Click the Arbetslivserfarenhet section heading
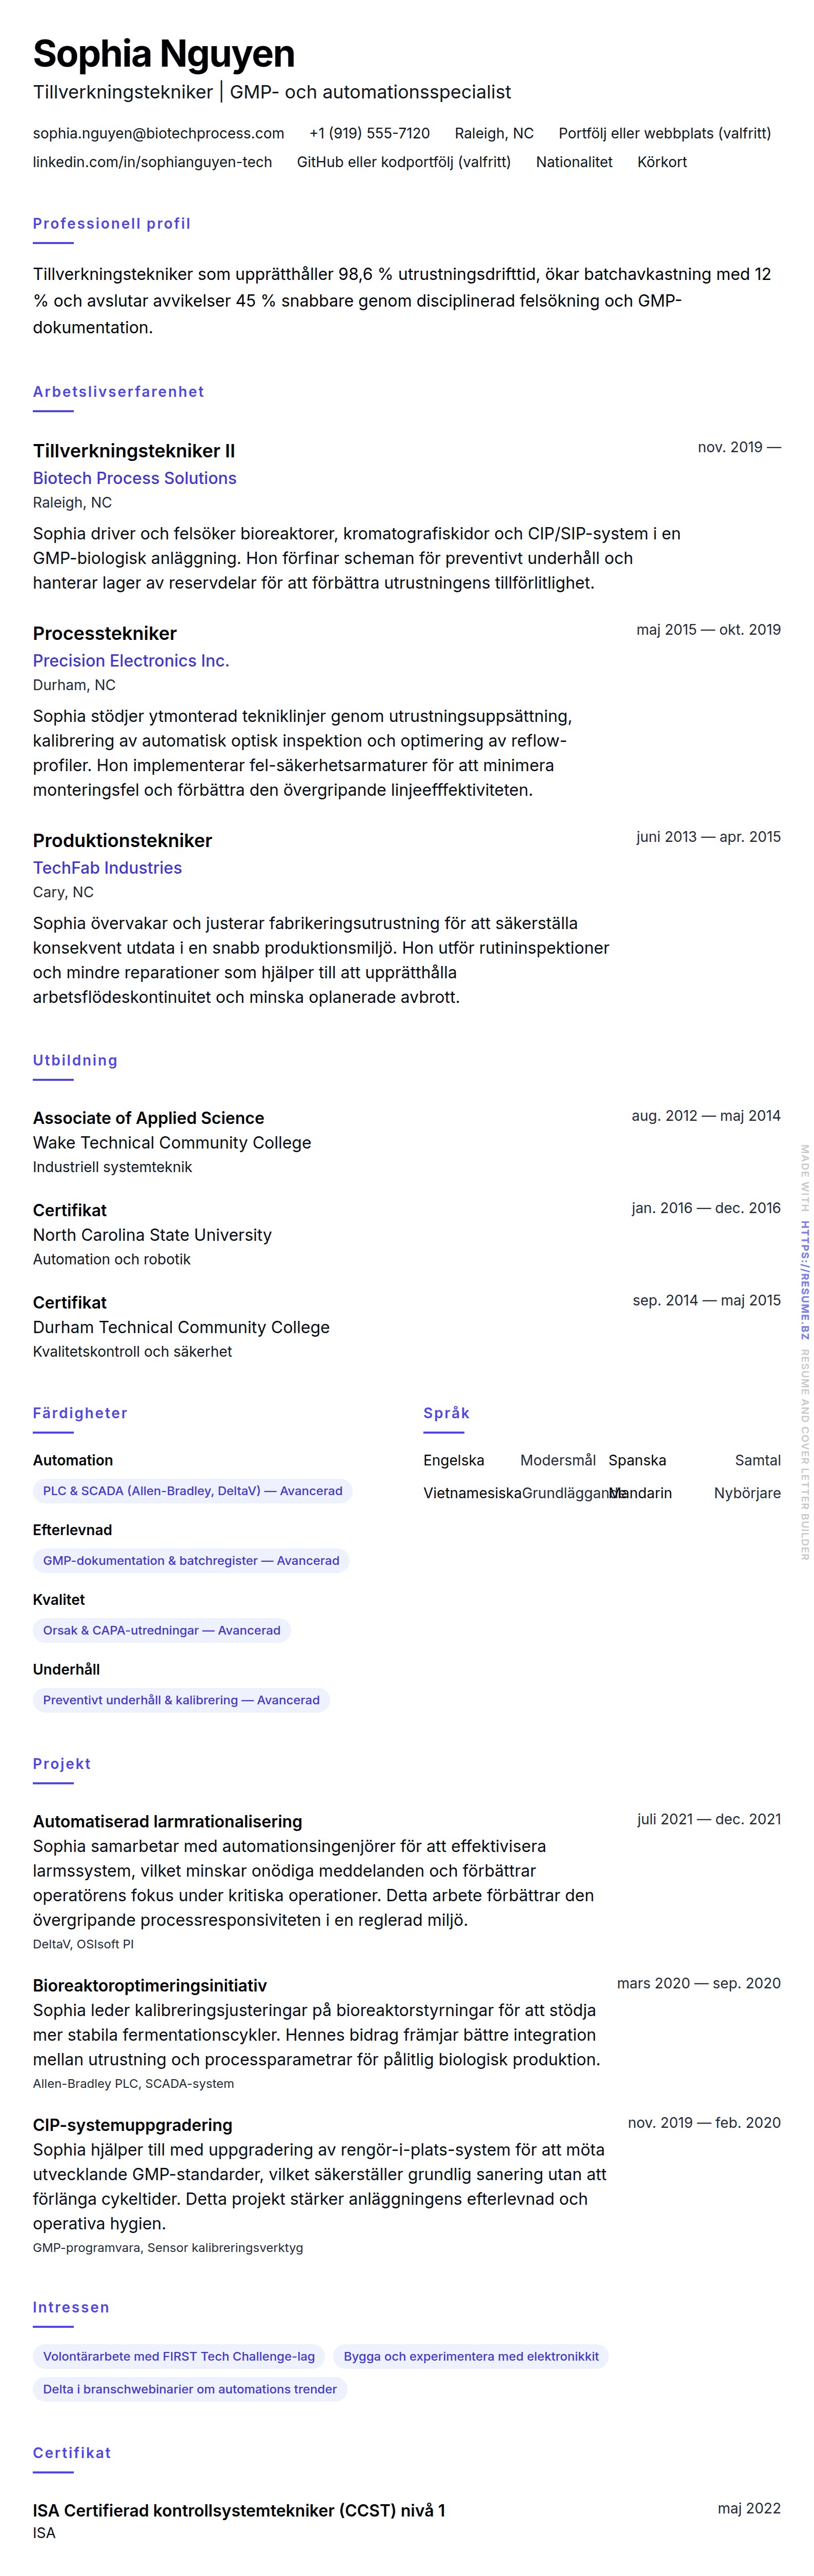The height and width of the screenshot is (2576, 814). click(118, 392)
